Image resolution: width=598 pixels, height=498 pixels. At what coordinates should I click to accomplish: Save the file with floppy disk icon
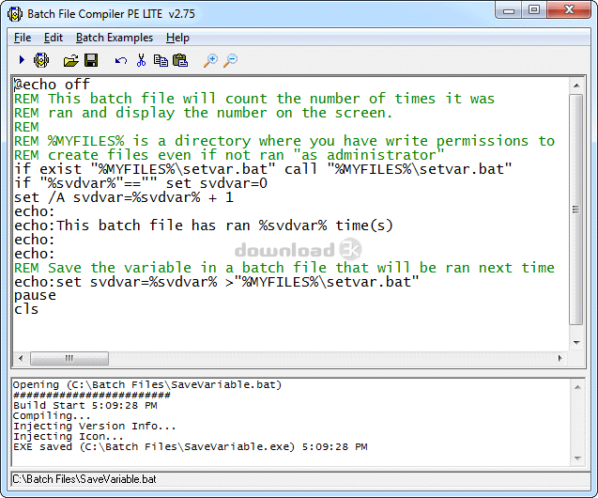[91, 60]
